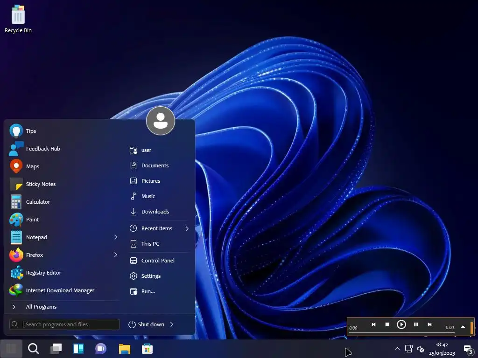Screen dimensions: 478x358
Task: Launch Sticky Notes
Action: click(63, 184)
